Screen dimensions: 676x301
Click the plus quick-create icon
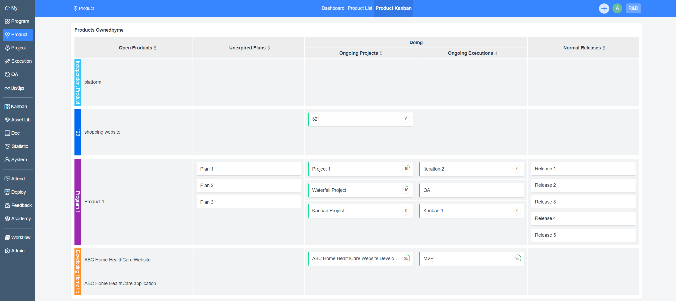[604, 8]
